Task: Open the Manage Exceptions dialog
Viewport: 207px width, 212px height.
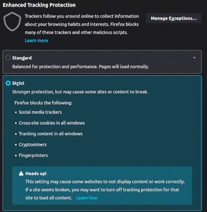Action: [x=174, y=18]
